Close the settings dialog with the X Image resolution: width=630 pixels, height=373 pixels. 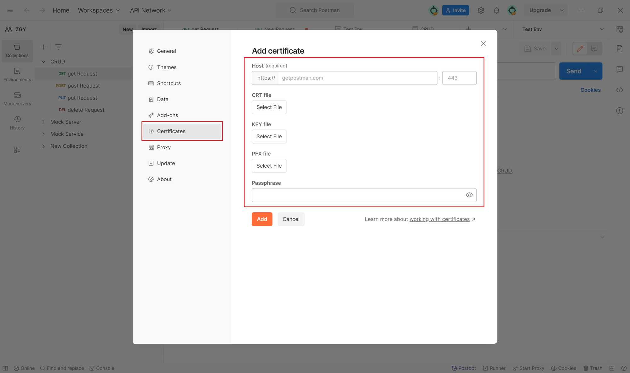click(x=484, y=43)
